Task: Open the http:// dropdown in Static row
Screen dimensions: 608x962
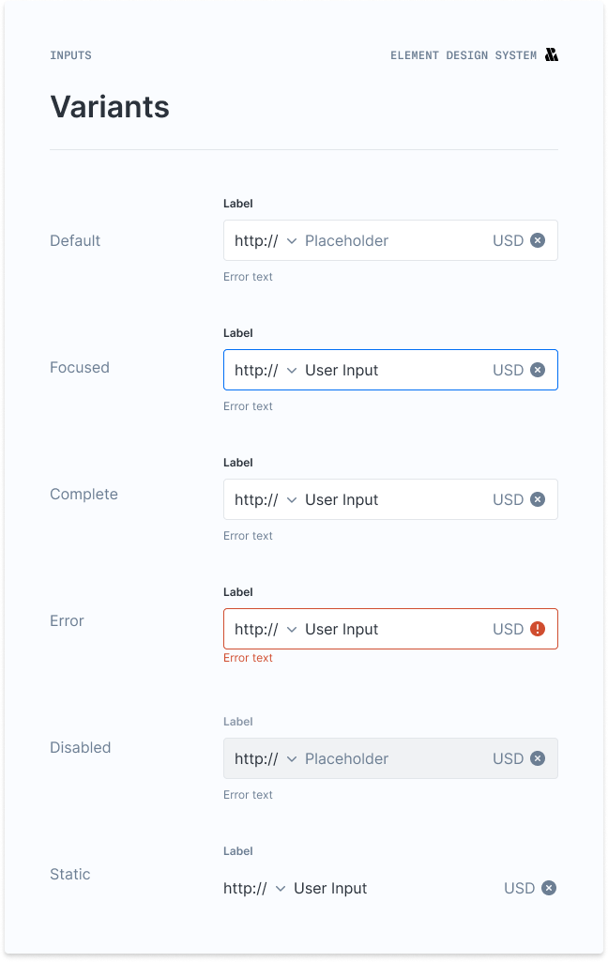Action: pyautogui.click(x=280, y=889)
